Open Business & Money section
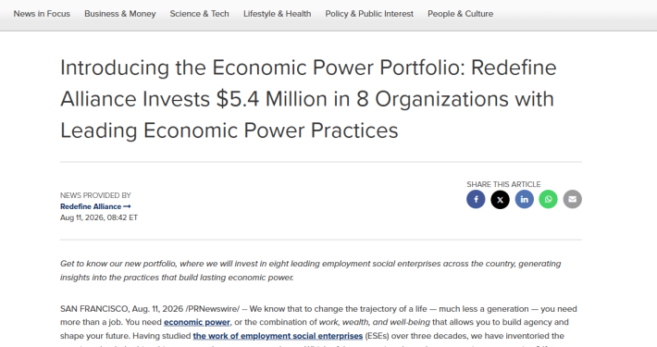 pos(120,14)
